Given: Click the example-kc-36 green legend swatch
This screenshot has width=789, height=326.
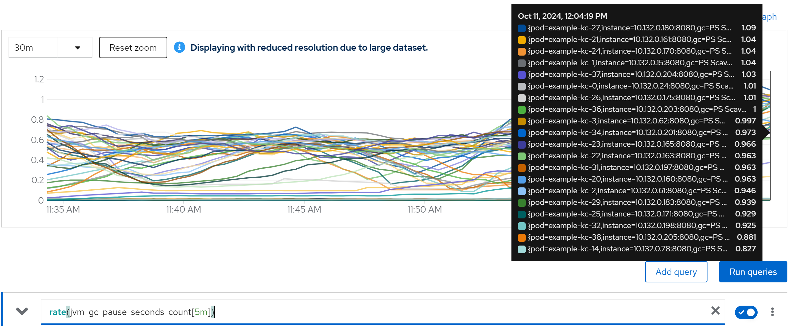Looking at the screenshot, I should (521, 110).
